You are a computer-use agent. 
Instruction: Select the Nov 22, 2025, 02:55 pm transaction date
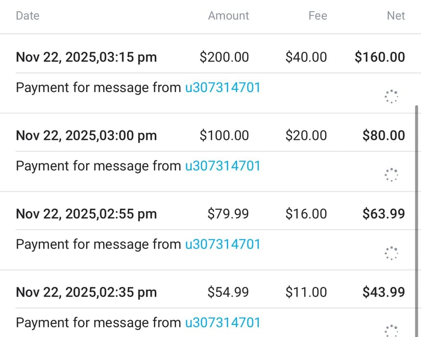(86, 214)
